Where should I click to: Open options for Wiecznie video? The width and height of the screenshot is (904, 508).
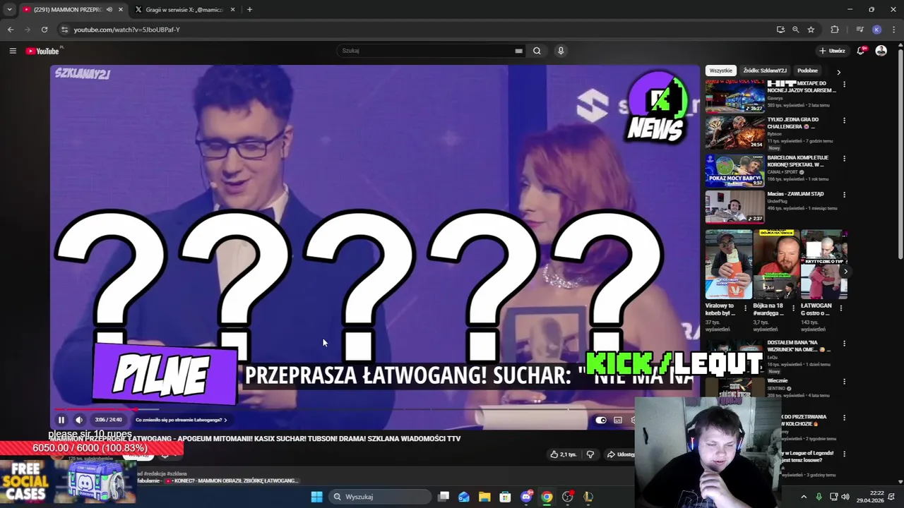click(844, 382)
